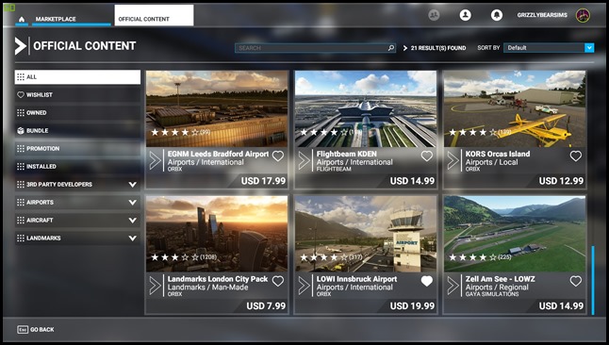Click the search magnifier icon
The width and height of the screenshot is (609, 345).
click(x=390, y=48)
